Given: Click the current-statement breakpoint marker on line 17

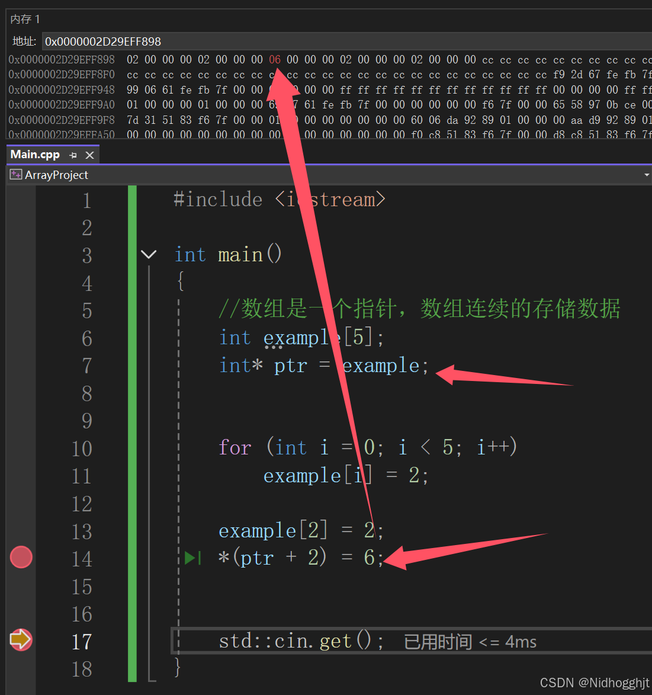Looking at the screenshot, I should tap(21, 639).
